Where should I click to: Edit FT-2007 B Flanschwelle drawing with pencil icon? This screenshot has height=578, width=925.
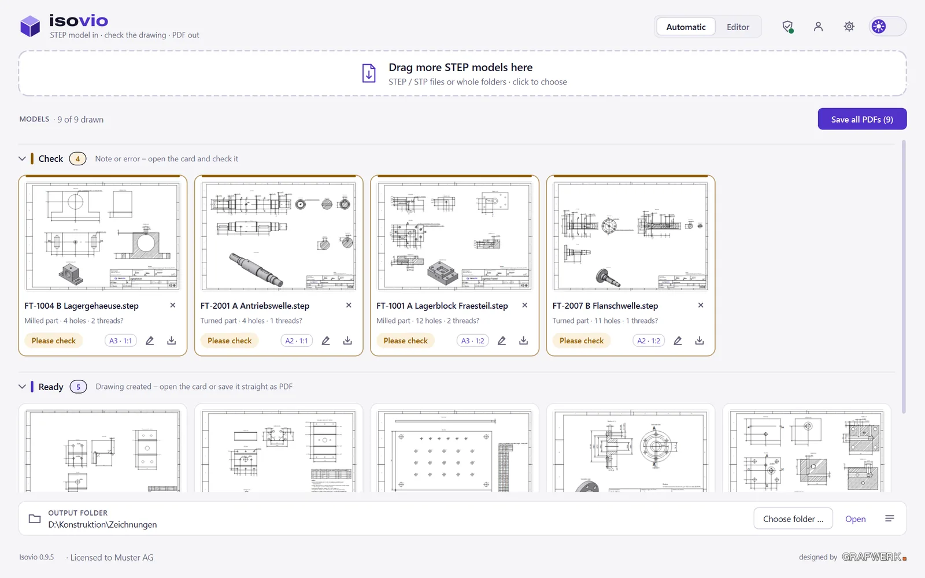point(678,340)
